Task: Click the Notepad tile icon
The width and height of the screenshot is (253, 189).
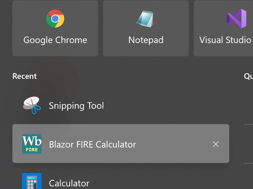Action: point(145,18)
